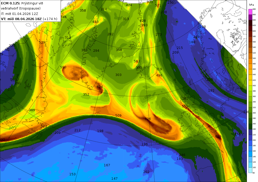The width and height of the screenshot is (258, 182).
Task: Click the magenta 660–680 hPa legend swatch
Action: coord(250,12)
